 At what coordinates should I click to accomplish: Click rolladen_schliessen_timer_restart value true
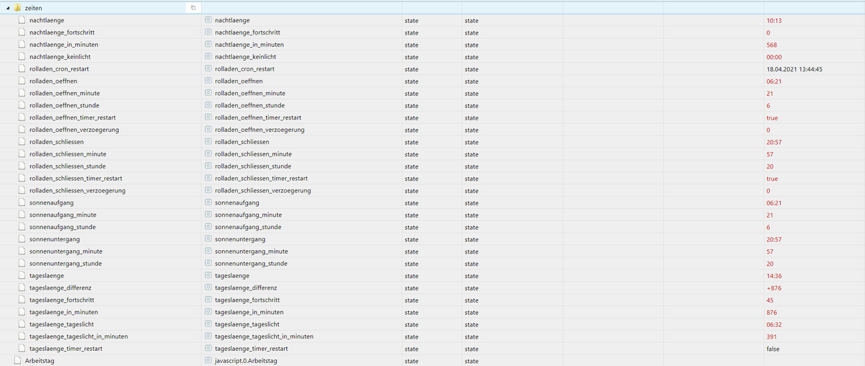pos(772,178)
